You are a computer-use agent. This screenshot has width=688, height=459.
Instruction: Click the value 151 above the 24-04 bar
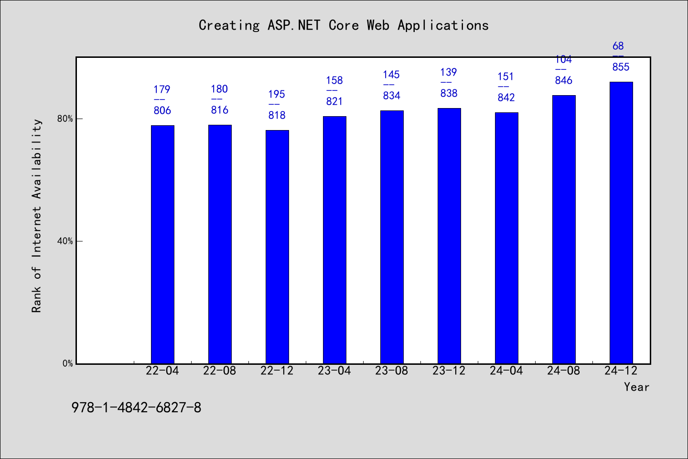tap(505, 76)
